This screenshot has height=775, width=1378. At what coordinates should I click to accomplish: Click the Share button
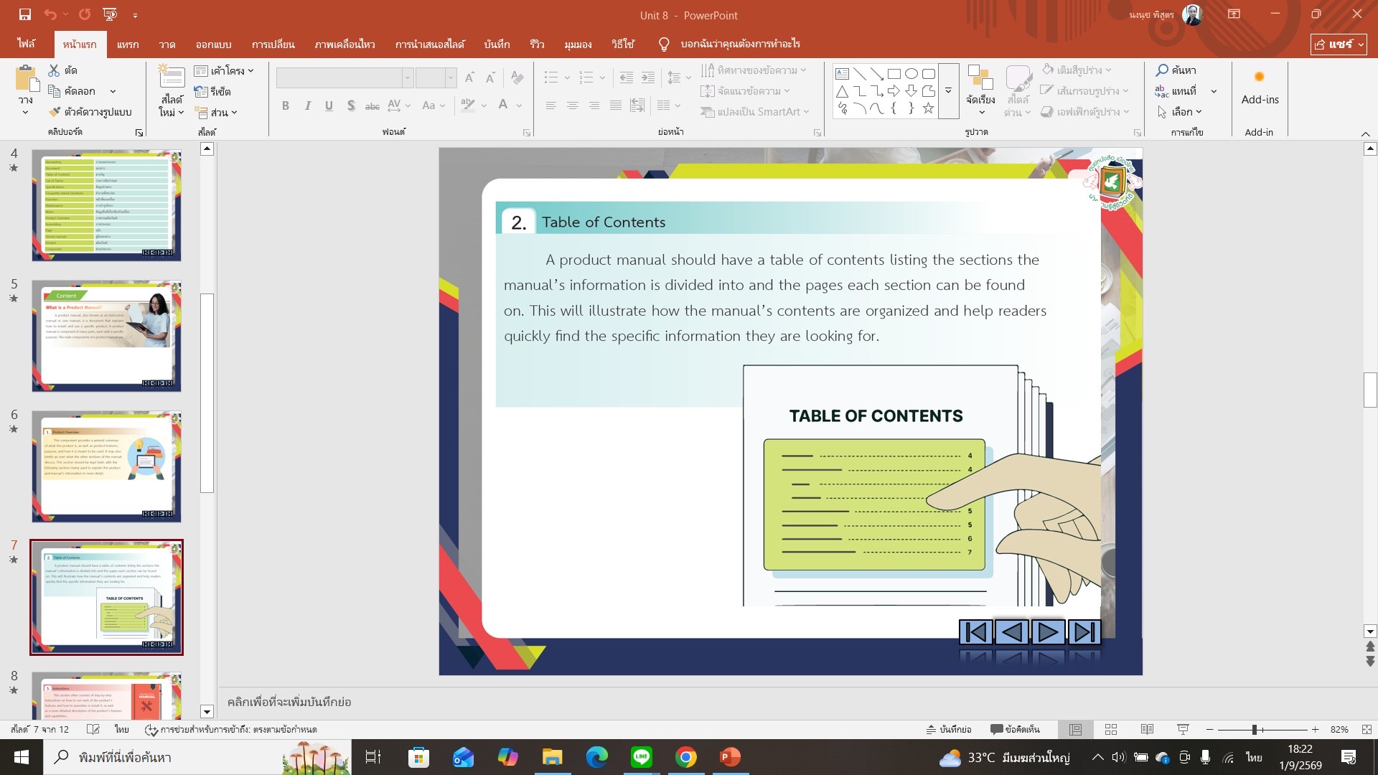pyautogui.click(x=1338, y=44)
